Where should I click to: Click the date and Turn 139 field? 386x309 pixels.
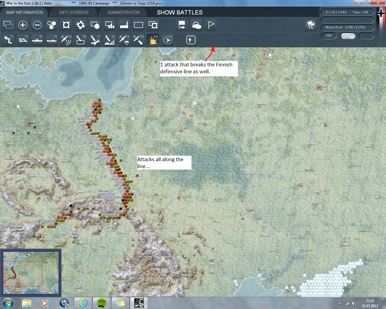coord(347,12)
